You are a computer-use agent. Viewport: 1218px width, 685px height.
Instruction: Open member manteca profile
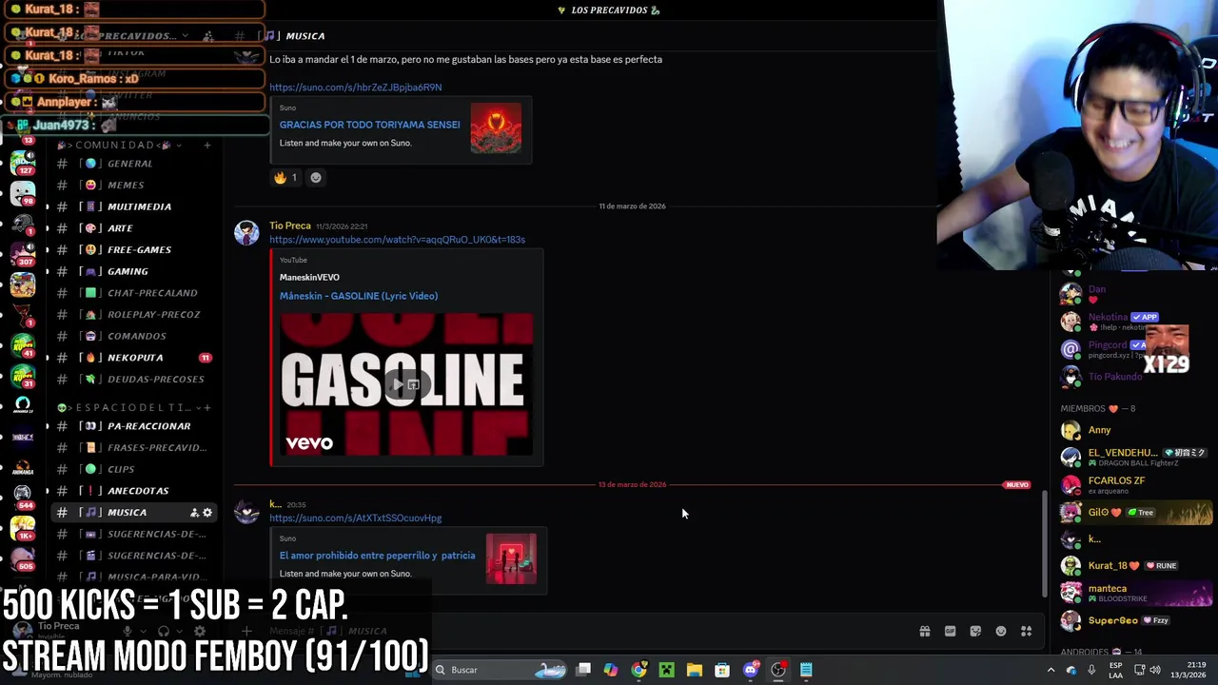click(x=1136, y=593)
